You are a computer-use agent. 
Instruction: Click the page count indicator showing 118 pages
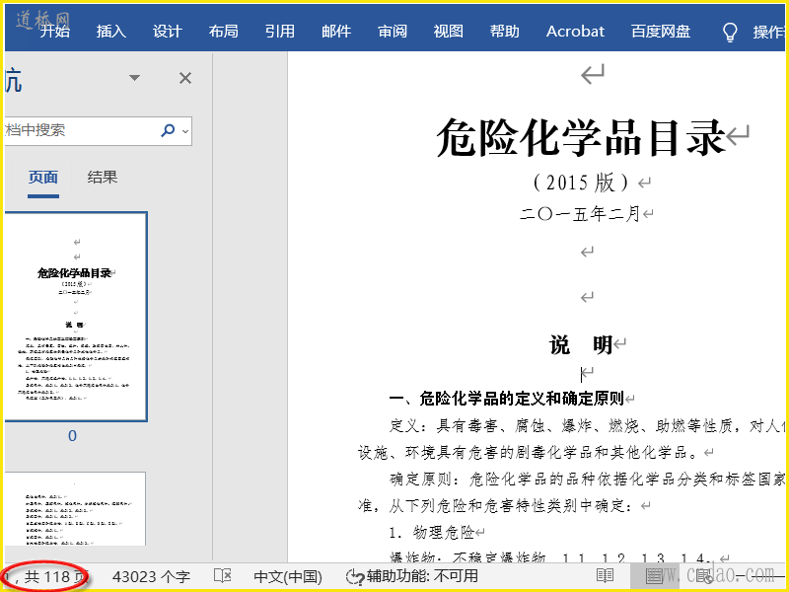(49, 576)
